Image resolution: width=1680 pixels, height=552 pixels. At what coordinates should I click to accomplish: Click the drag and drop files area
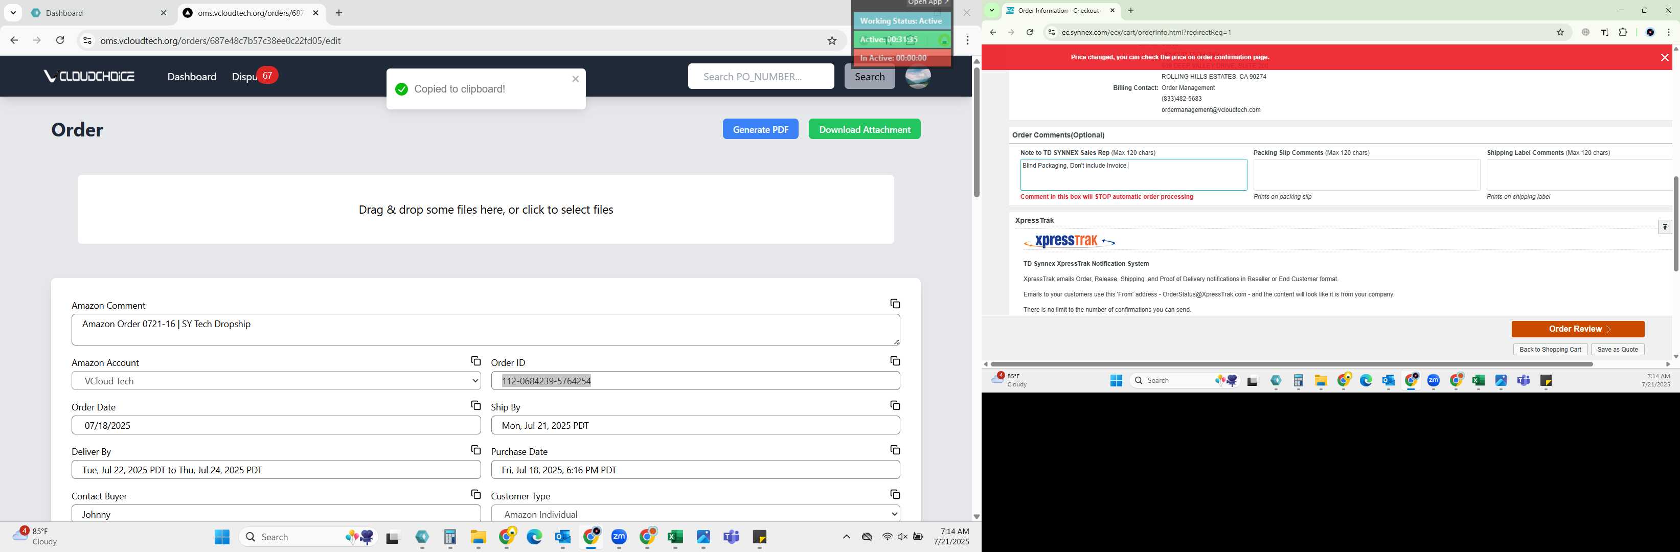pos(486,209)
